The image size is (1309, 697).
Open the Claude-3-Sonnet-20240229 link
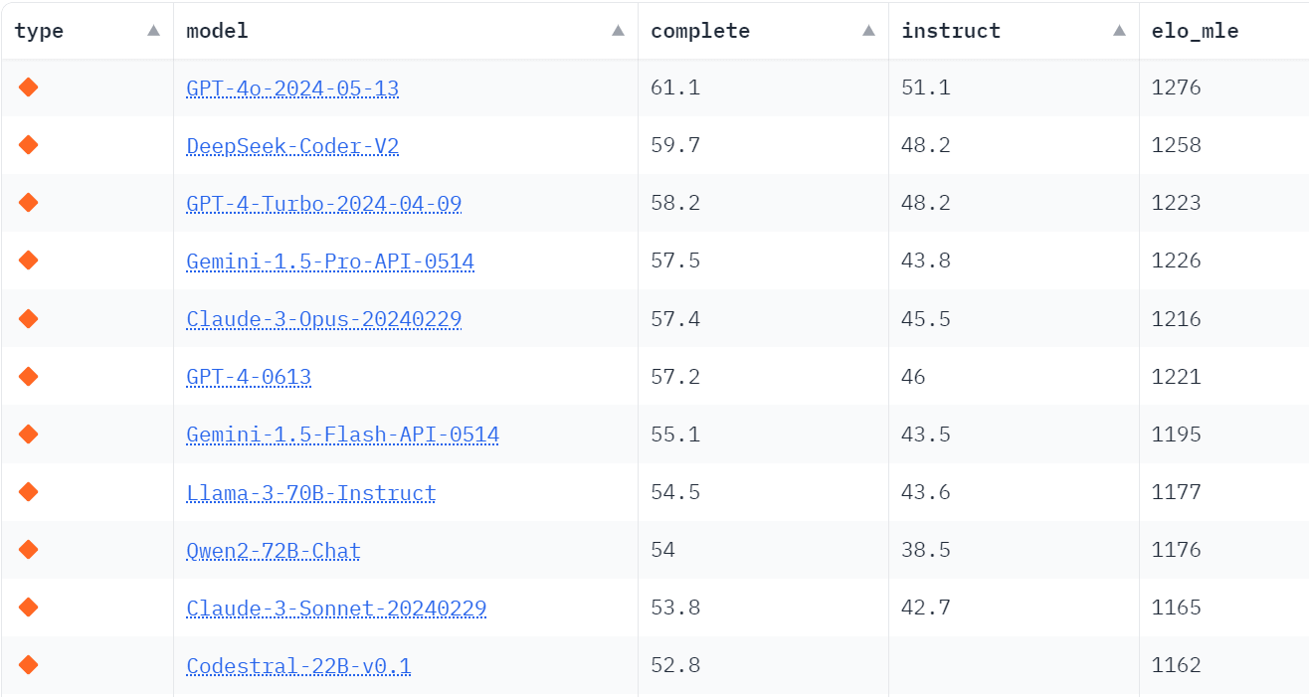pyautogui.click(x=336, y=608)
